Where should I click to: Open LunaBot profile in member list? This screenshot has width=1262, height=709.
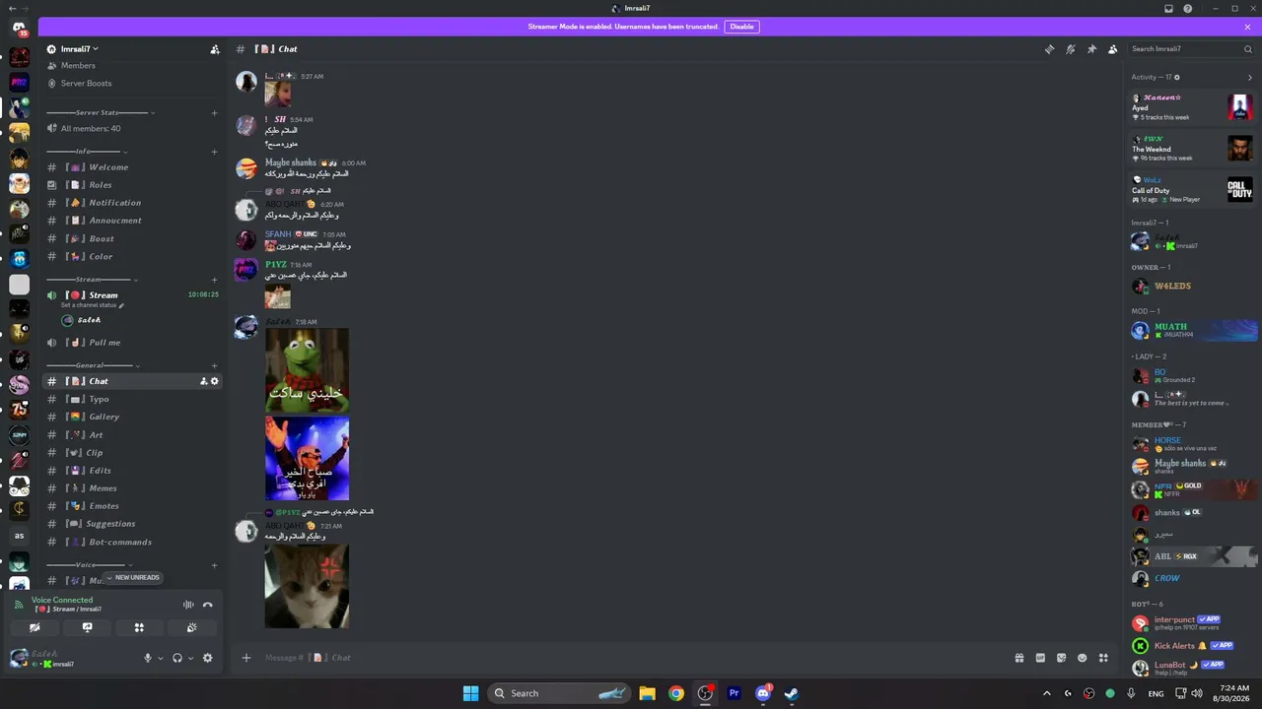click(x=1193, y=668)
